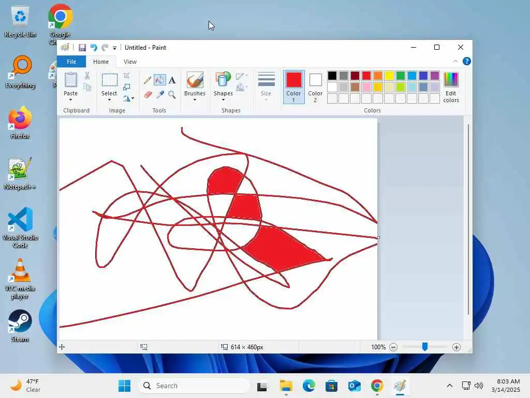Open Google Chrome desktop shortcut
The image size is (530, 398).
(x=60, y=24)
